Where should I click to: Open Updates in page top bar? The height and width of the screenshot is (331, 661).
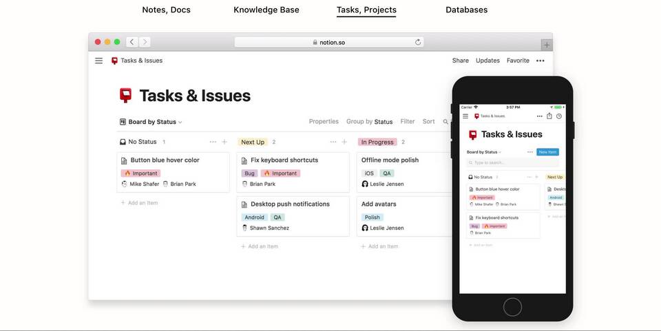tap(487, 61)
